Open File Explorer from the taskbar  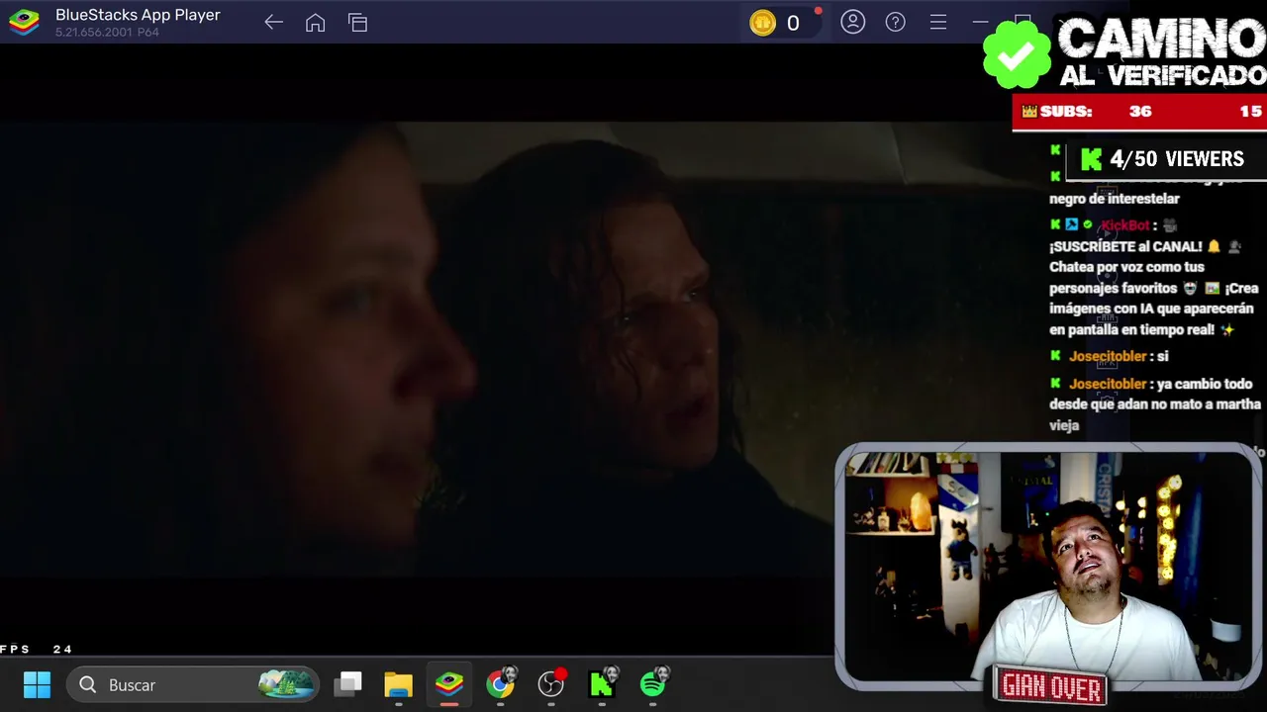pyautogui.click(x=399, y=684)
